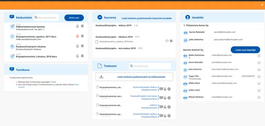Click the Hae keskusteluista search field
The width and height of the screenshot is (265, 126).
[x=46, y=17]
